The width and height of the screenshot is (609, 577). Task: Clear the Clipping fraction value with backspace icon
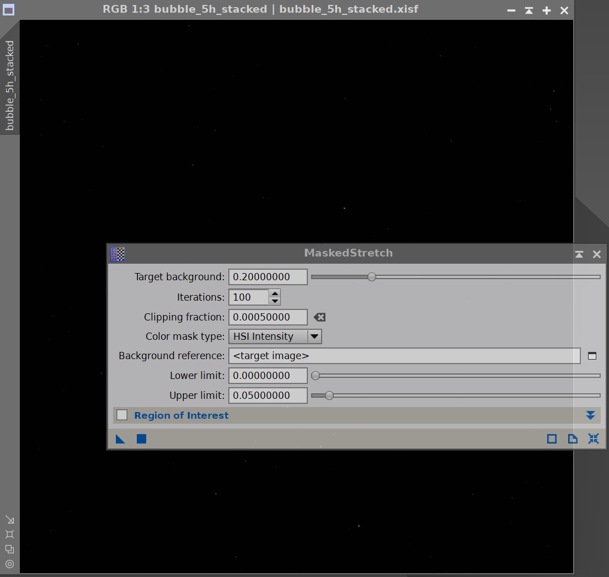[x=319, y=317]
